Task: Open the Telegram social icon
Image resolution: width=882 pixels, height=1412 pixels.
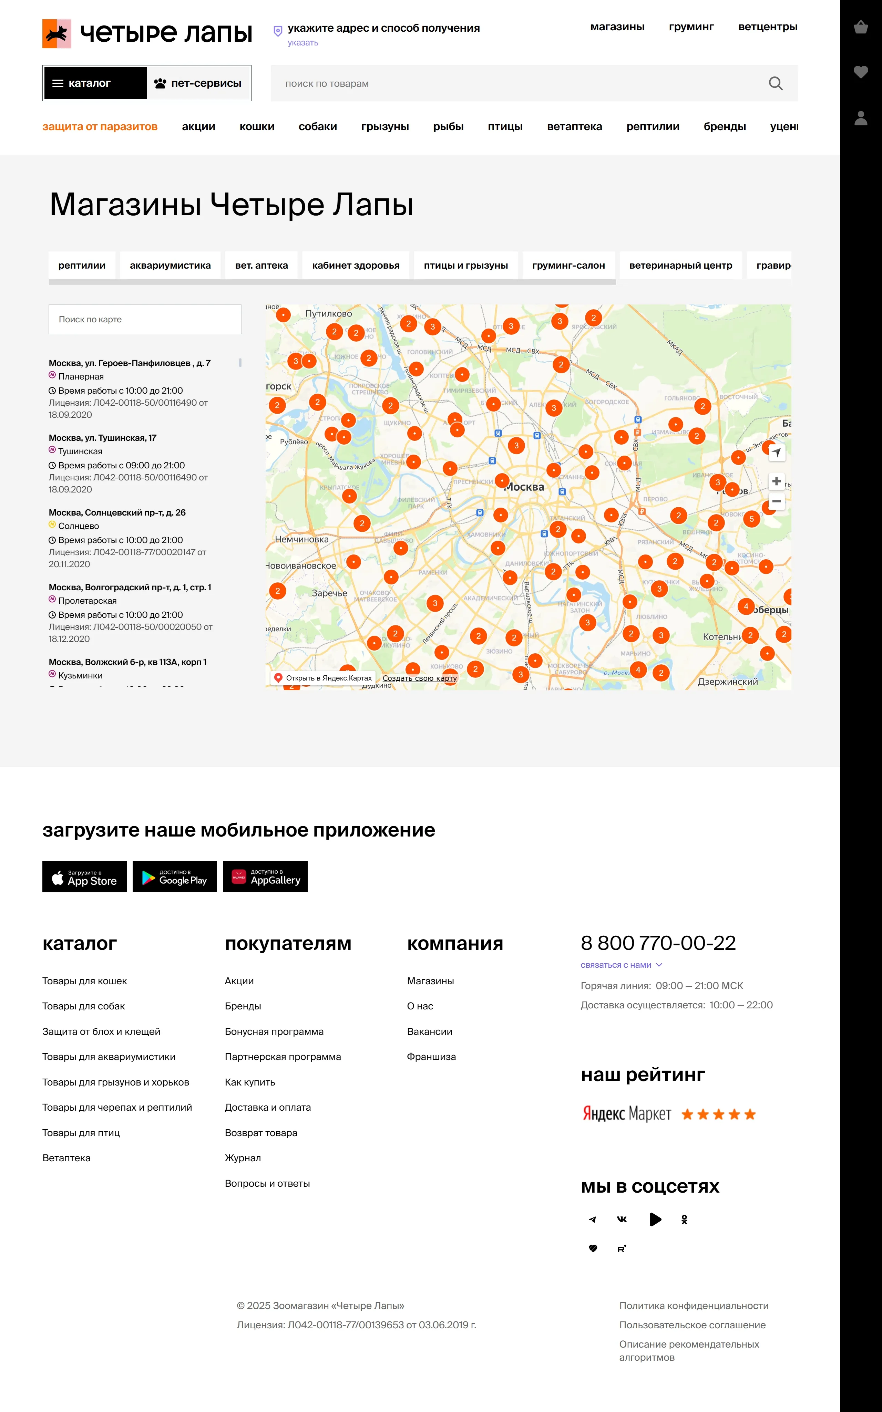Action: pyautogui.click(x=593, y=1219)
